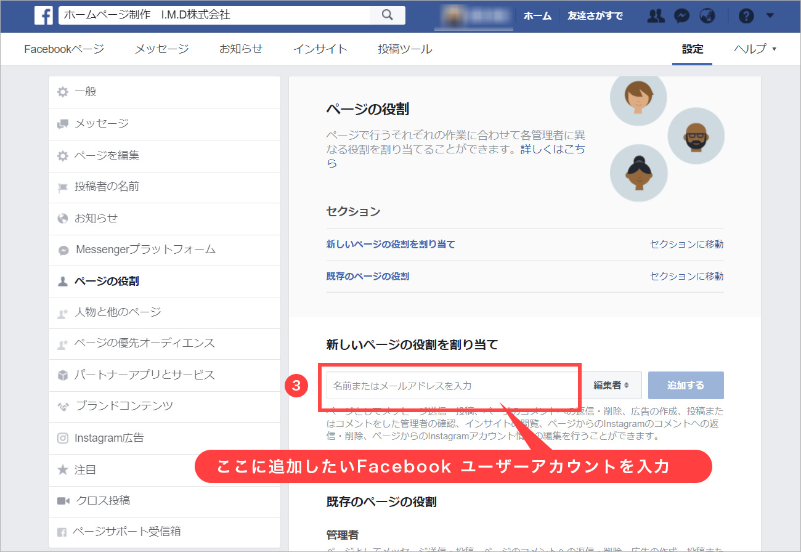The image size is (801, 552).
Task: Click the search magnifier button
Action: pyautogui.click(x=388, y=15)
